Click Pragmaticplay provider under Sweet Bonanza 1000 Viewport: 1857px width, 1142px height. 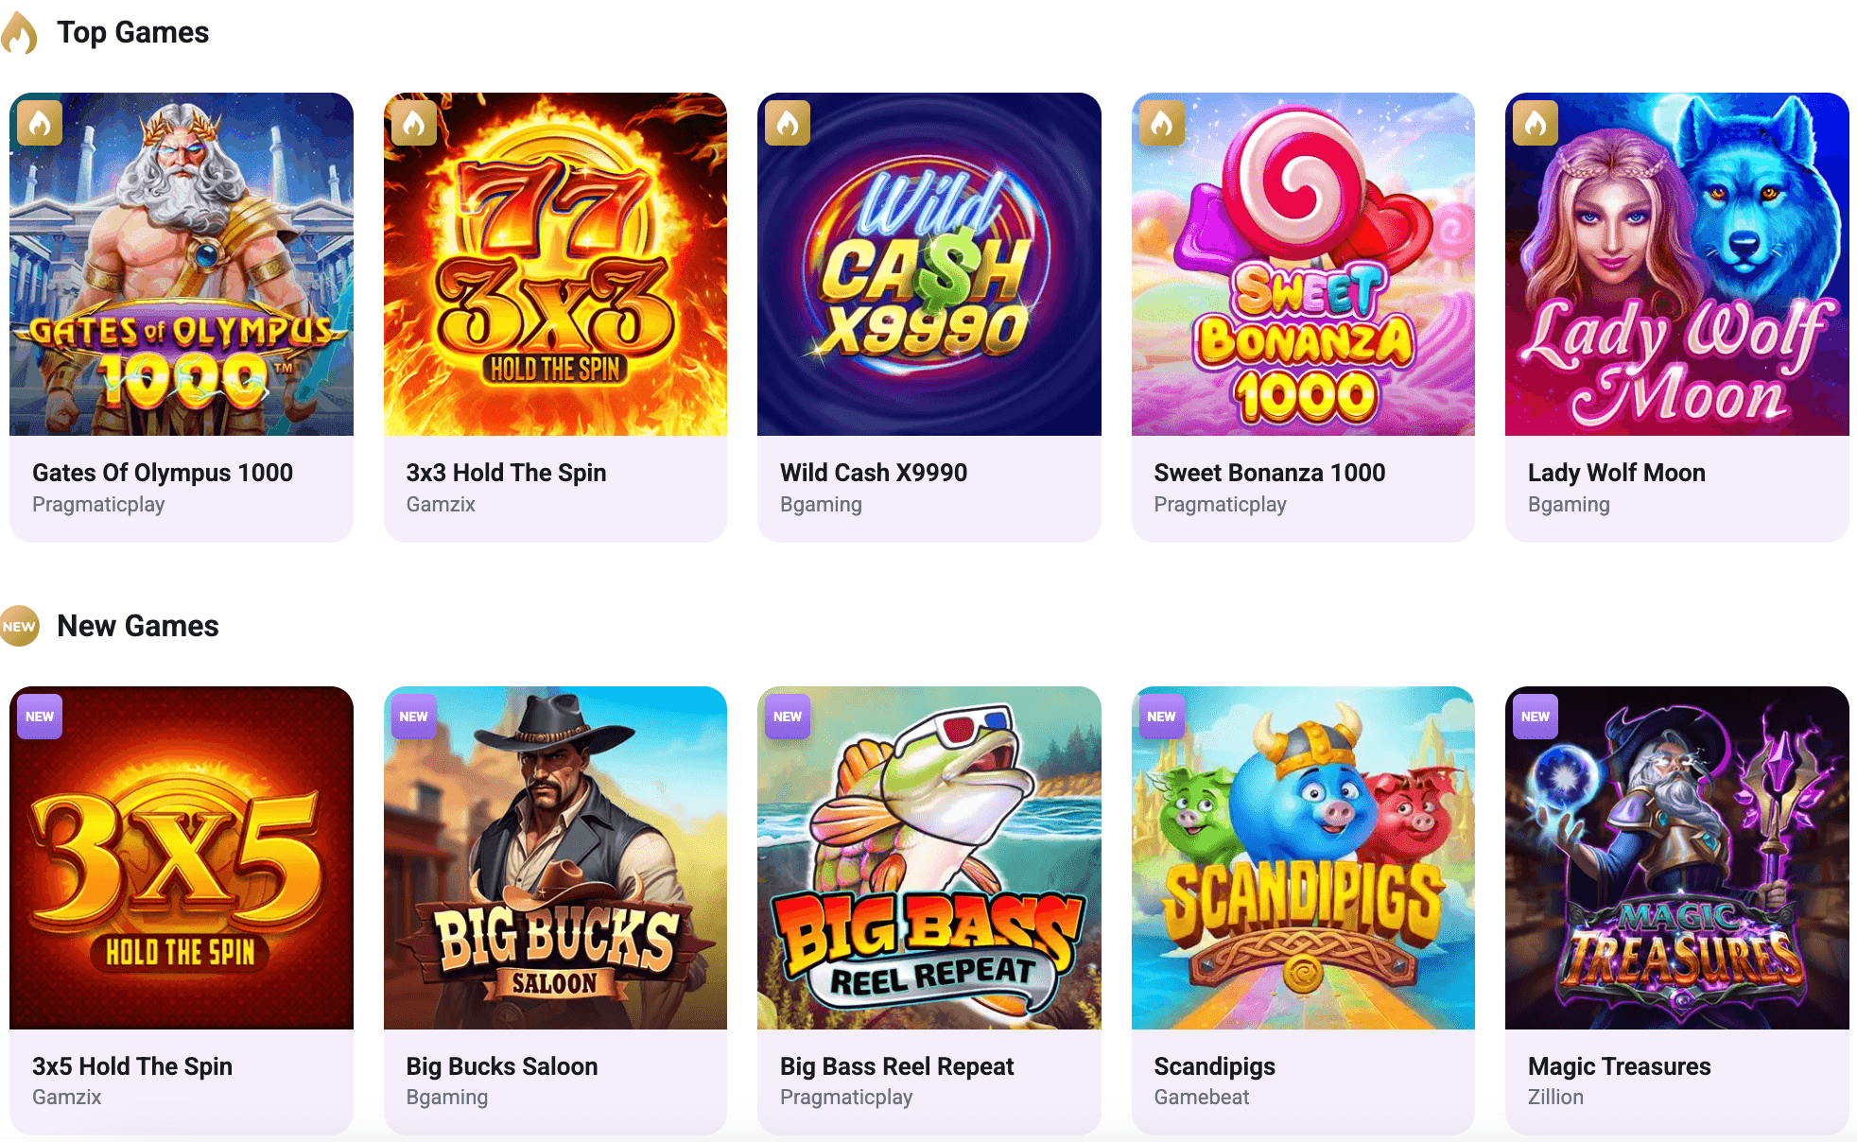click(1220, 505)
